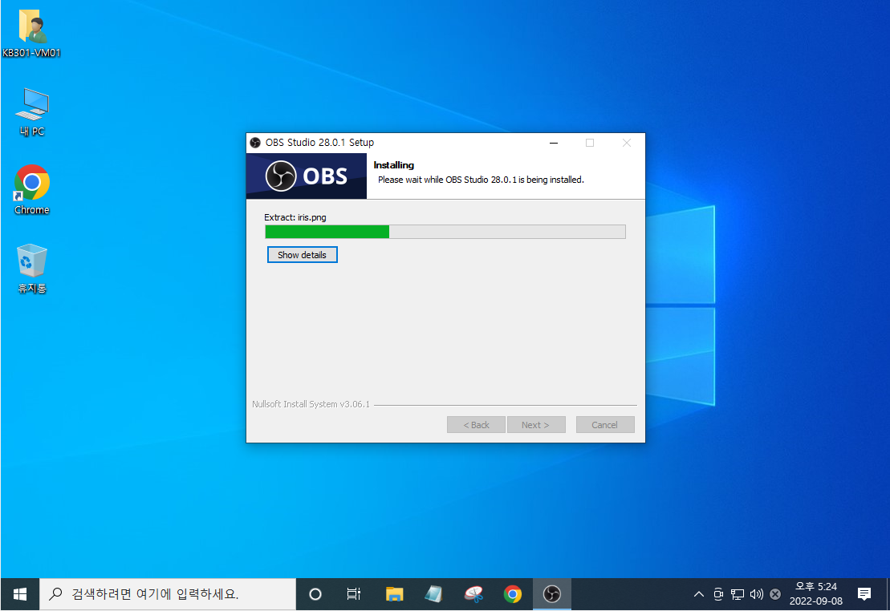Click the maximize button of setup window
This screenshot has width=890, height=611.
click(x=590, y=143)
